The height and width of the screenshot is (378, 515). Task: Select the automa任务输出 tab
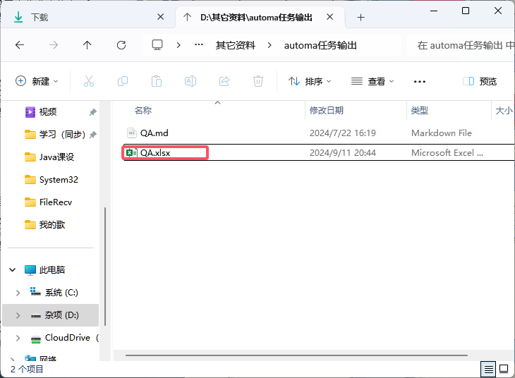[x=256, y=17]
